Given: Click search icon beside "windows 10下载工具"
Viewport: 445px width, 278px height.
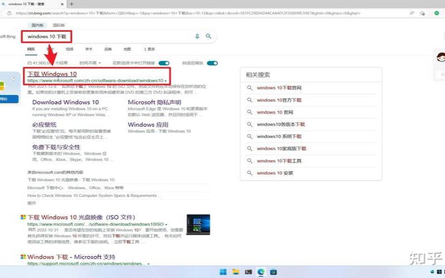Looking at the screenshot, I should pyautogui.click(x=249, y=161).
